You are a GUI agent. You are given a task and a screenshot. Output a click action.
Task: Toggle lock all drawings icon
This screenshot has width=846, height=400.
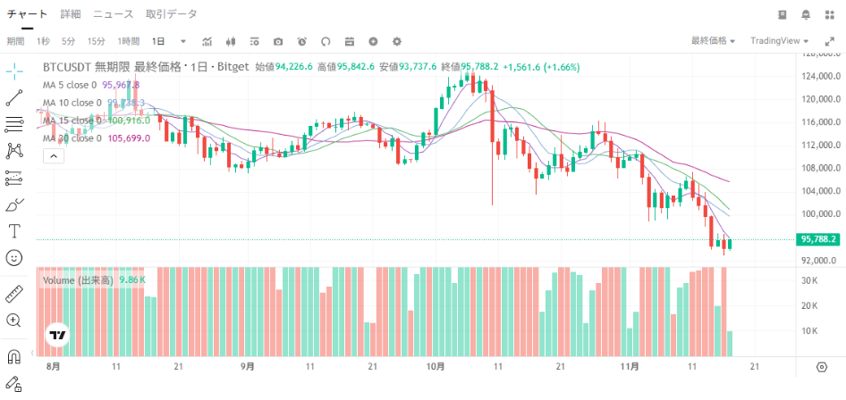[x=14, y=386]
